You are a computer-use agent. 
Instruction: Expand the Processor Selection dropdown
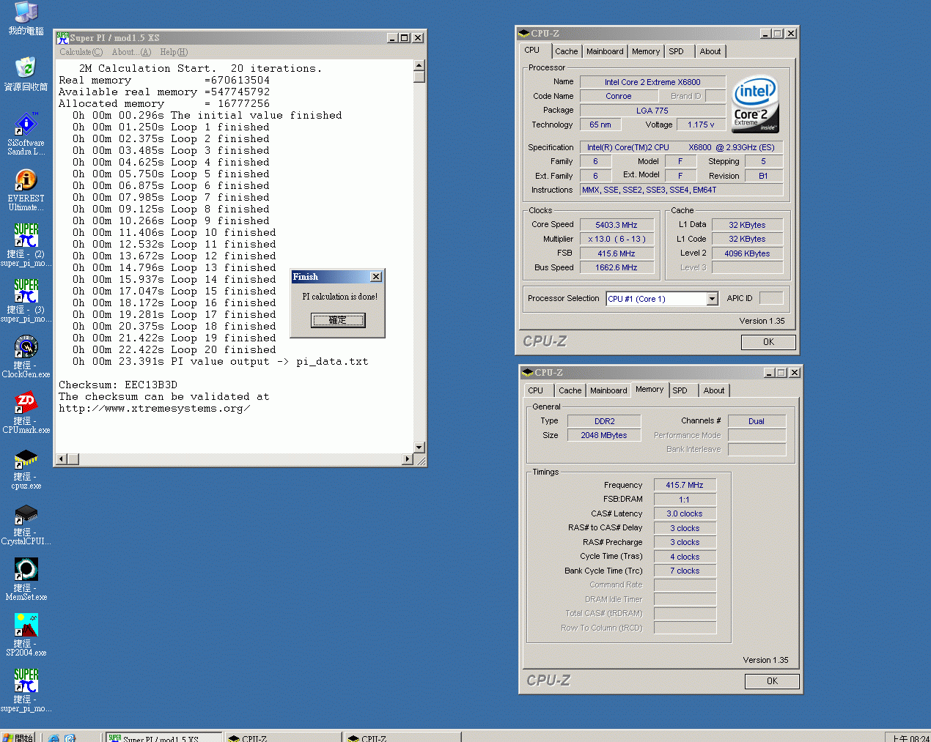712,299
